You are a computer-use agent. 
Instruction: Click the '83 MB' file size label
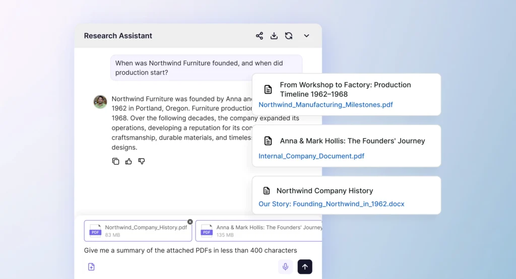[112, 235]
